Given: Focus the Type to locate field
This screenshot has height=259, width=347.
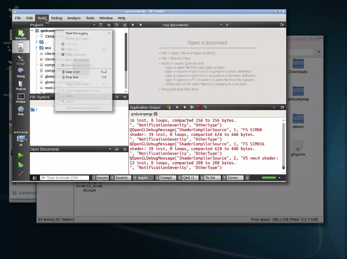Looking at the screenshot, I should (65, 178).
